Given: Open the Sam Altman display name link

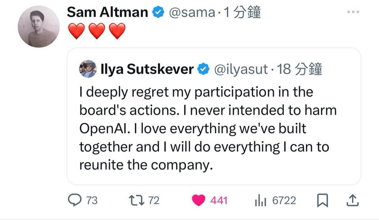Looking at the screenshot, I should 107,12.
